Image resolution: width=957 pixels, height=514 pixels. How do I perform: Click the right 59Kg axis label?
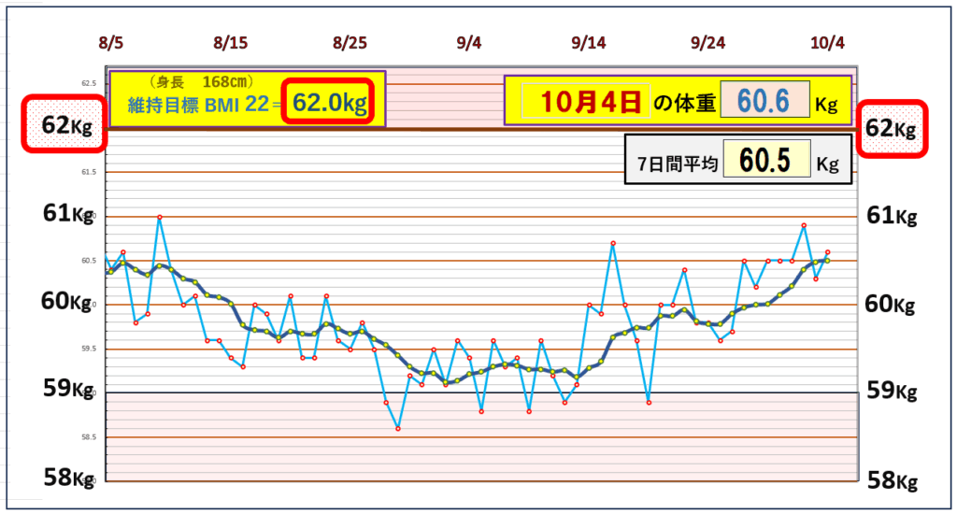click(893, 391)
